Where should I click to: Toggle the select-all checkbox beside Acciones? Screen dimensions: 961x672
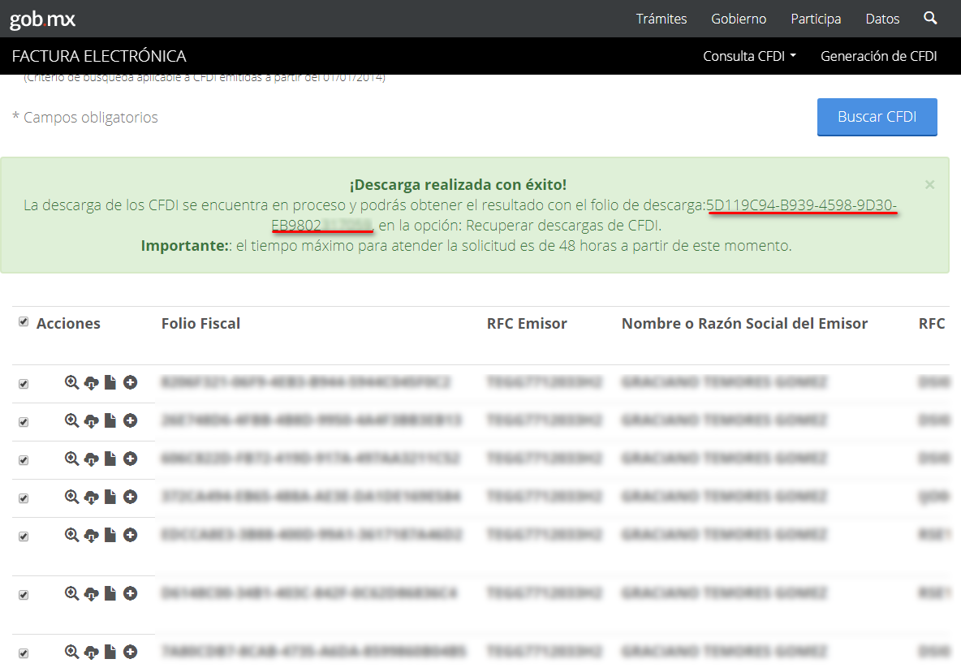click(x=24, y=322)
